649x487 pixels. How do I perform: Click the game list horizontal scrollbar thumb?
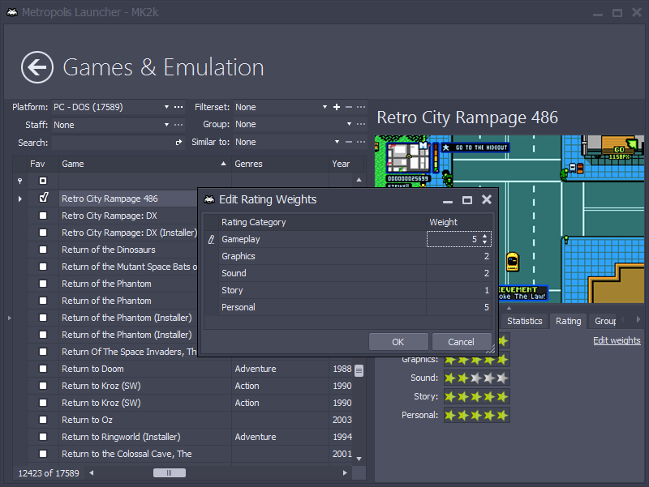coord(170,473)
